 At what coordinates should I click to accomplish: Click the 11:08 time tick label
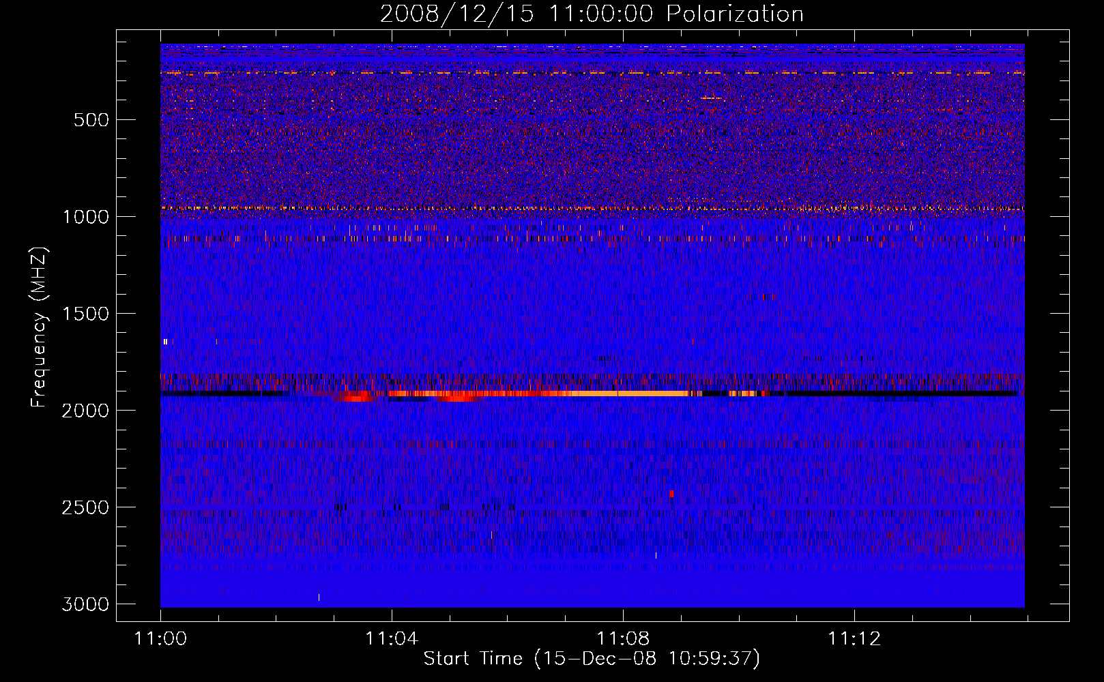(x=623, y=639)
